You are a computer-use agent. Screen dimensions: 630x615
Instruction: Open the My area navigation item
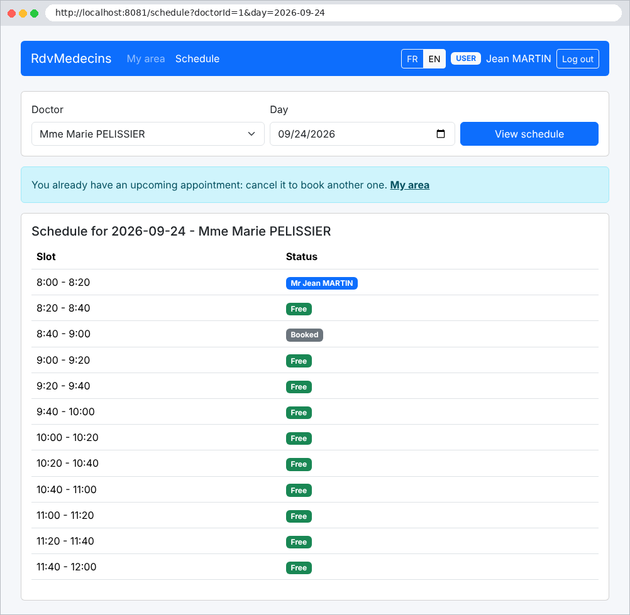(146, 58)
